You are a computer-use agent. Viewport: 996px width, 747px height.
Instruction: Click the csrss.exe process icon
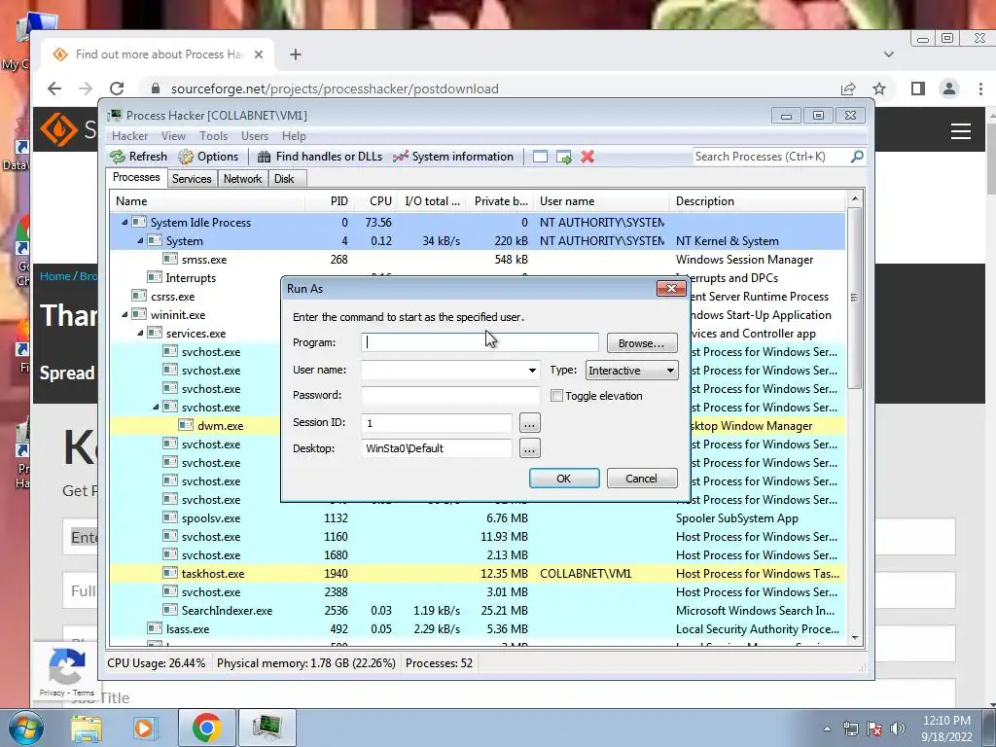tap(139, 296)
